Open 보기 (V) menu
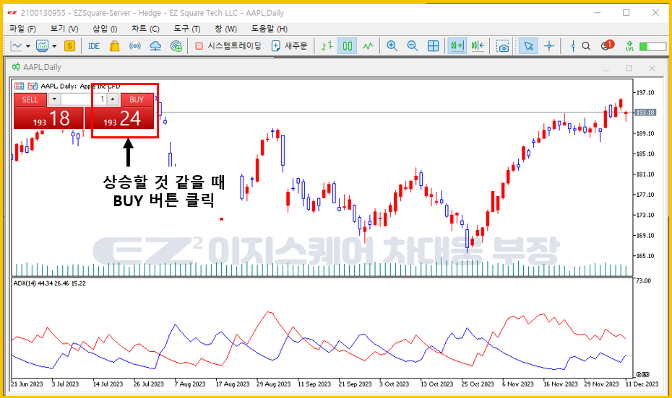The width and height of the screenshot is (672, 398). 64,29
